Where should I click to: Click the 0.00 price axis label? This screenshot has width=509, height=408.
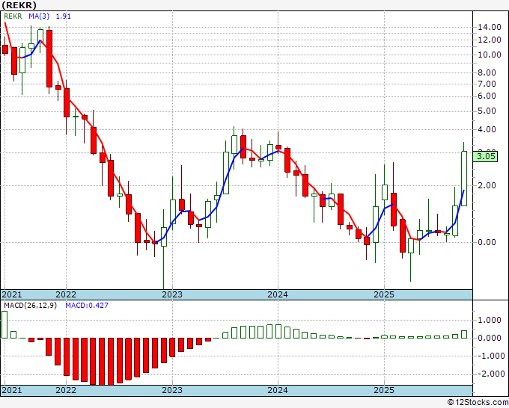pos(487,242)
